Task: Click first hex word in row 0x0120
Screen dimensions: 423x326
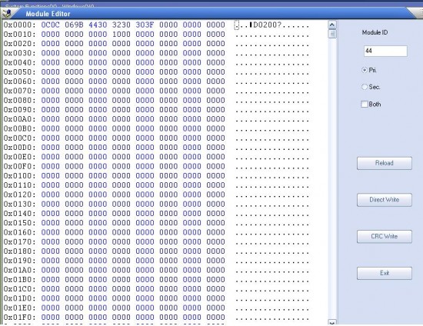Action: [x=51, y=195]
